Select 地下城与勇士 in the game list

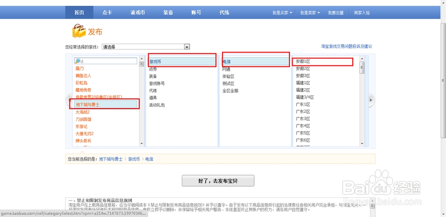click(106, 105)
